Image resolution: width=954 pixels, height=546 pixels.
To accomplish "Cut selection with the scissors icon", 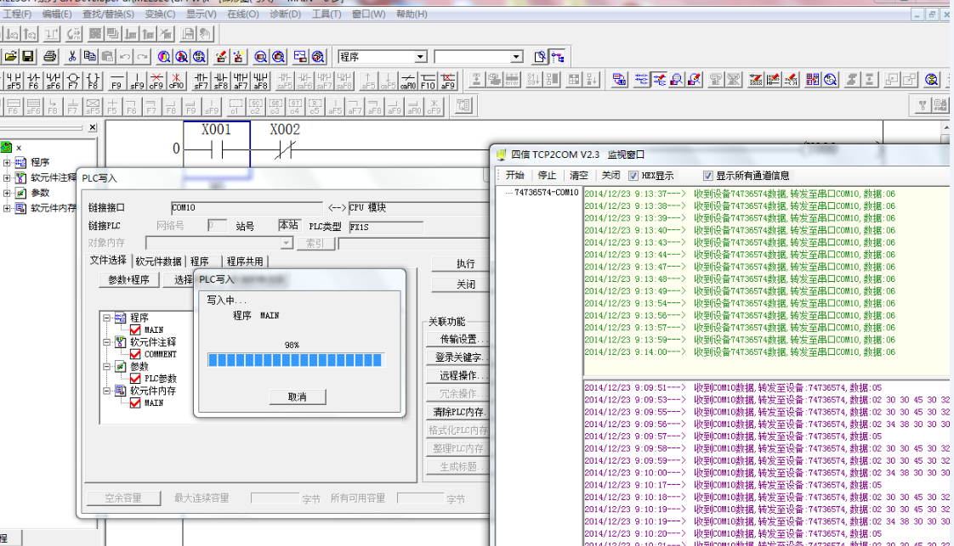I will click(71, 57).
